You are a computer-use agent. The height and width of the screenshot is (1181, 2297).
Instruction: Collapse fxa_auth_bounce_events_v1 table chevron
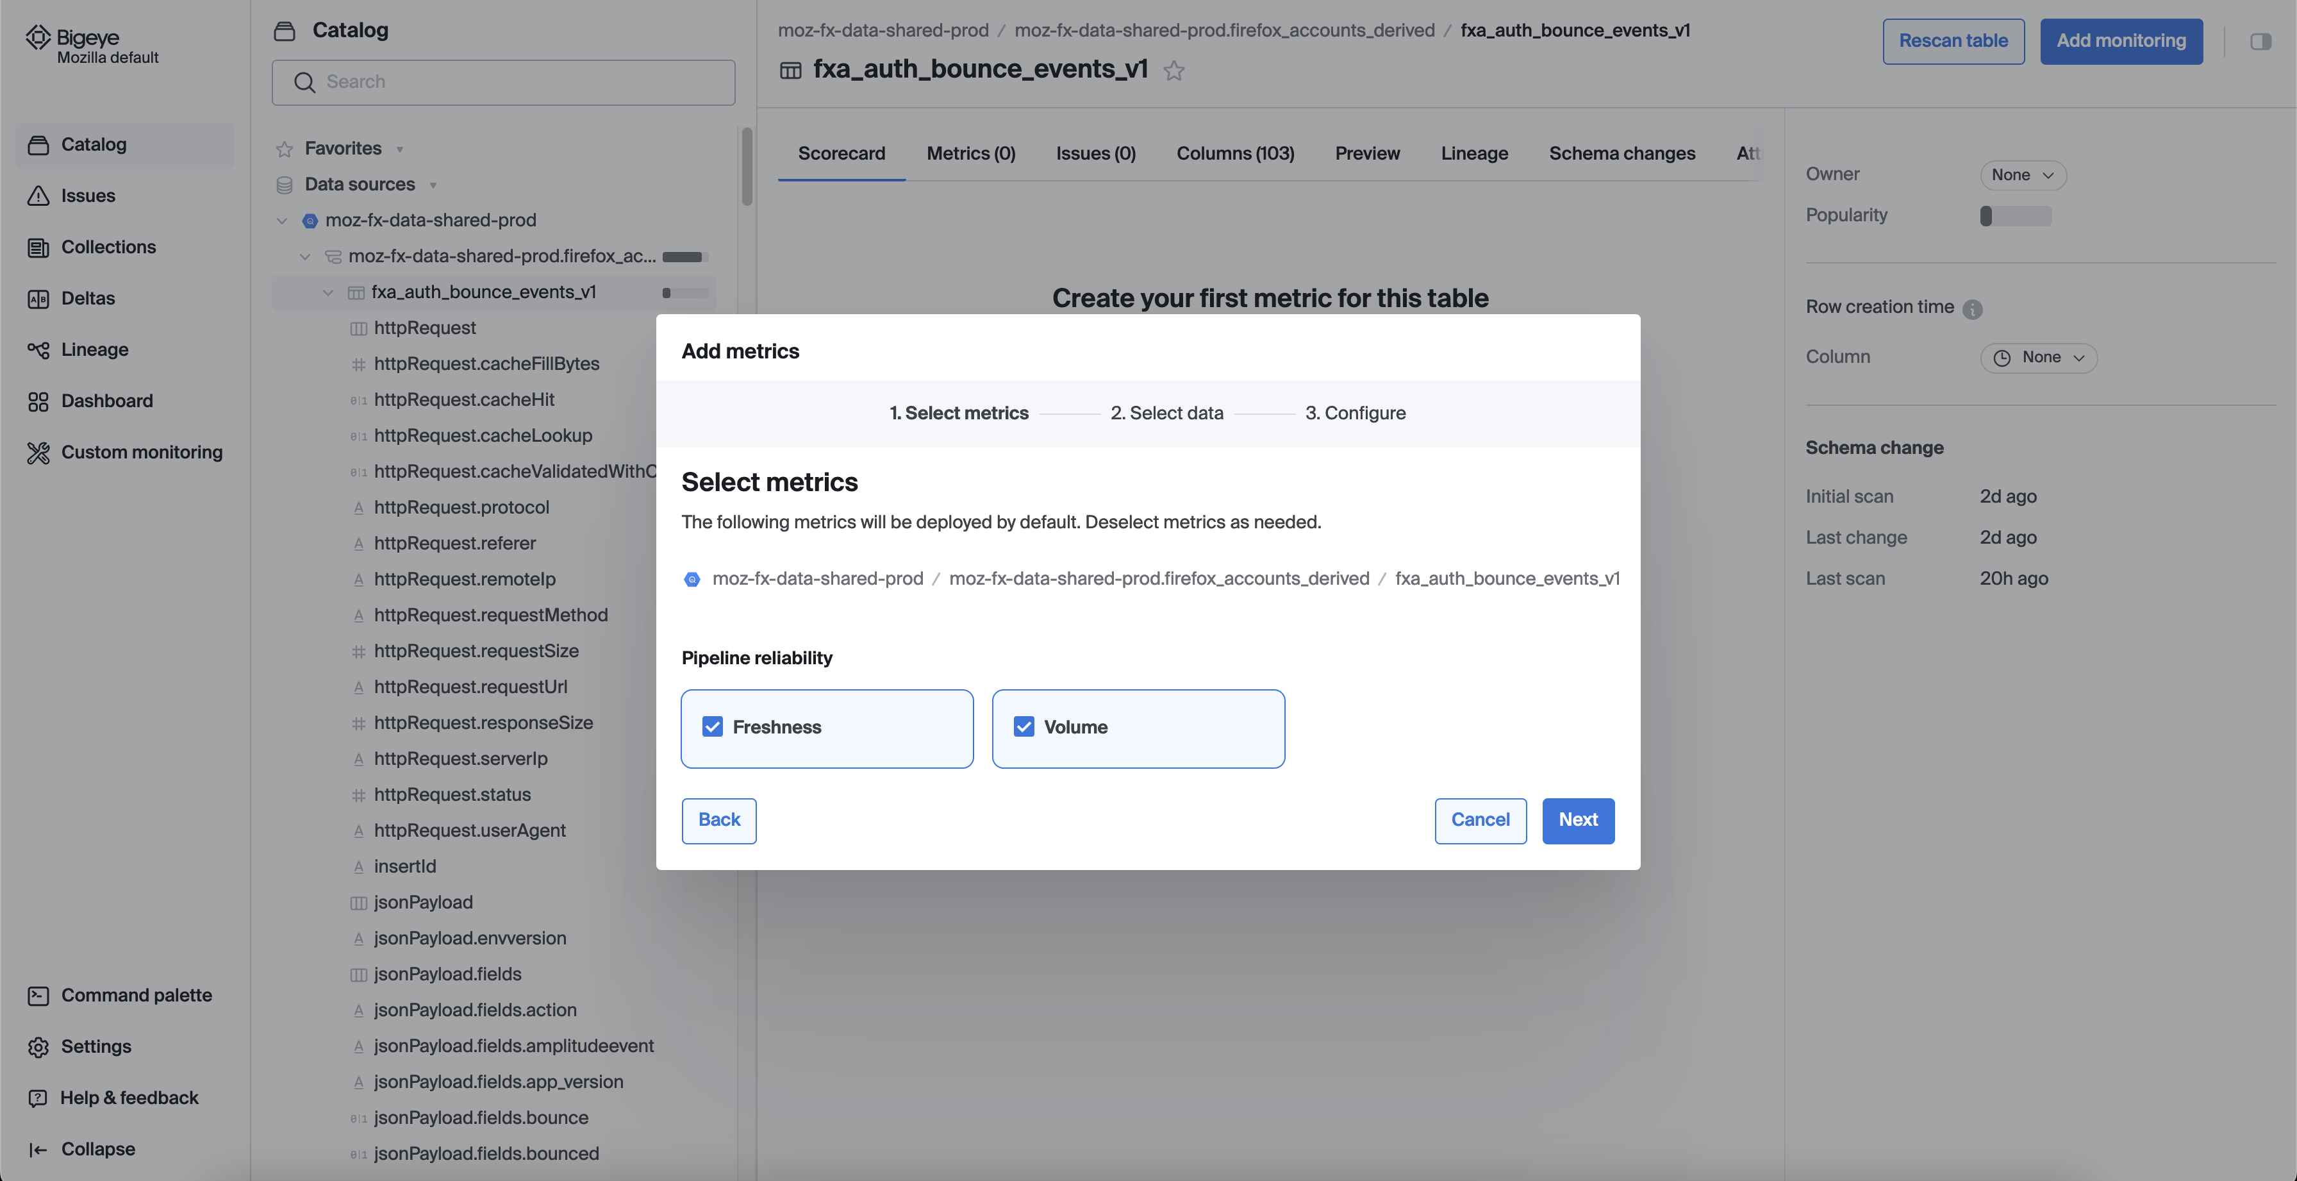point(328,292)
